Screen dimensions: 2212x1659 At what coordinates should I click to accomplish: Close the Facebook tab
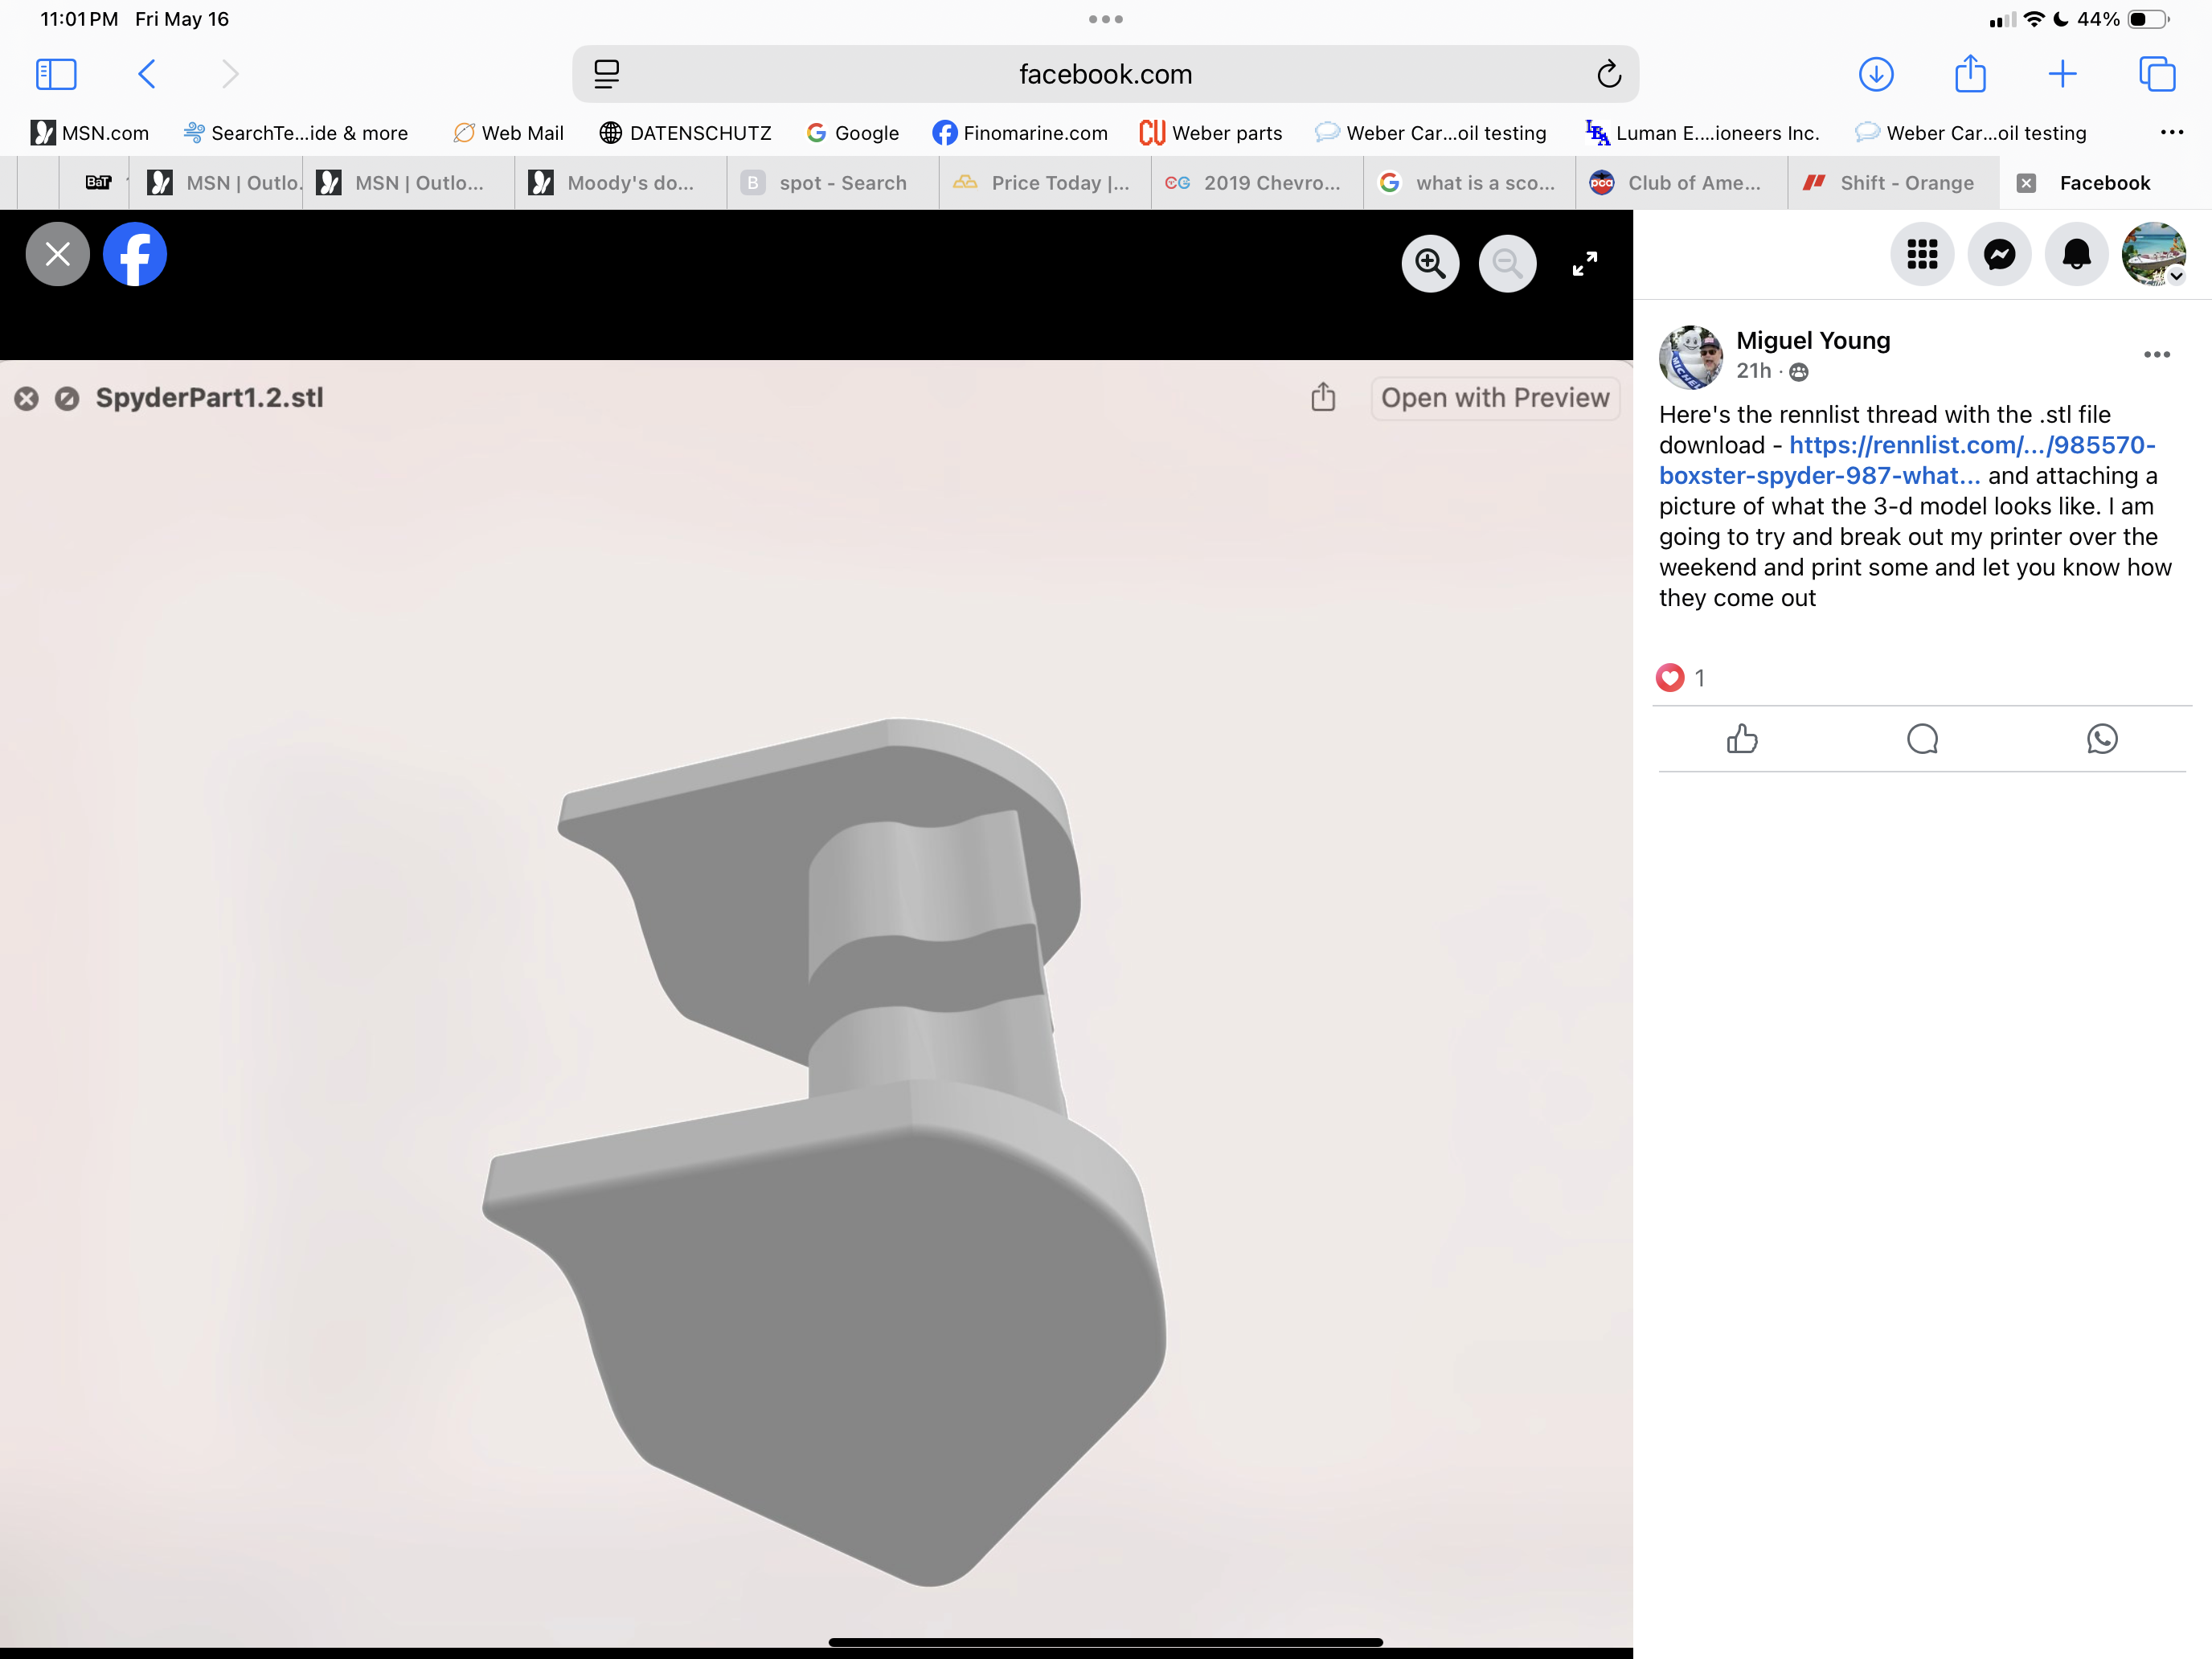[2026, 183]
